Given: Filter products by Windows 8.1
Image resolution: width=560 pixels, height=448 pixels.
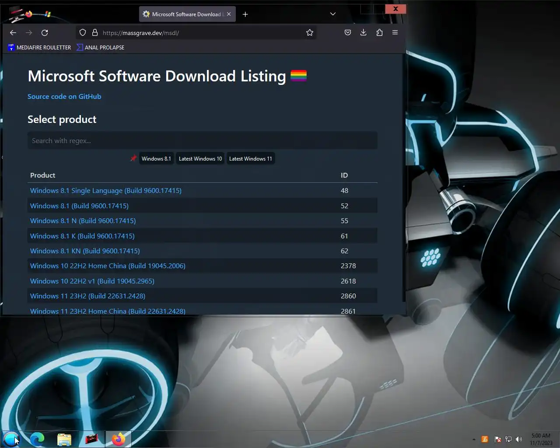Looking at the screenshot, I should click(x=156, y=159).
